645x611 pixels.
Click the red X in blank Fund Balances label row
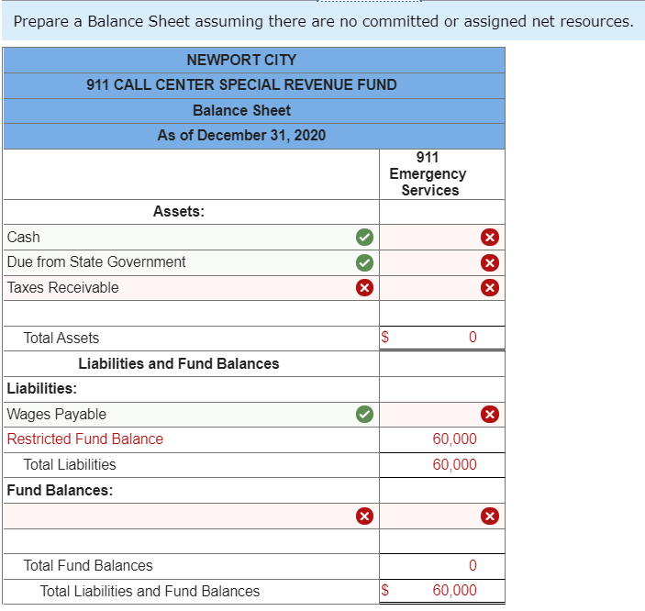(364, 516)
